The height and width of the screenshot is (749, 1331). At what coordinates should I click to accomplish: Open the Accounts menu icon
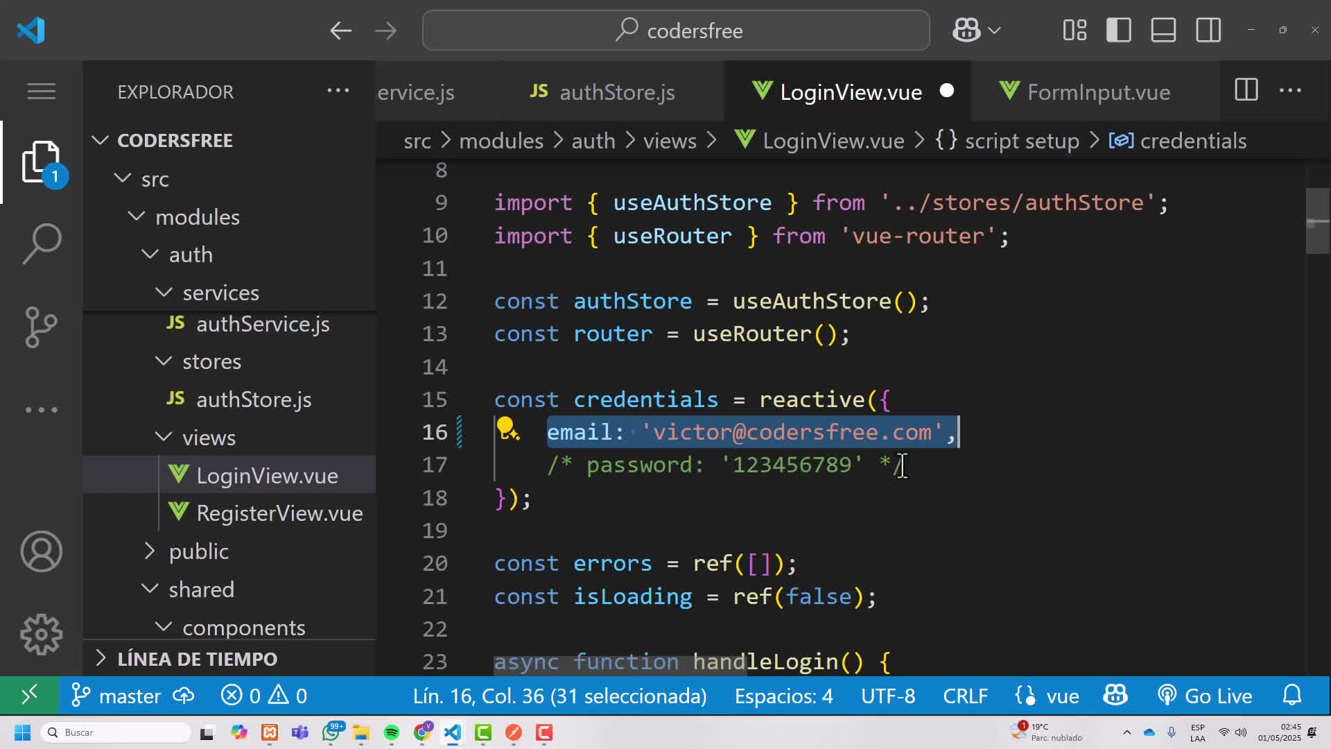(42, 551)
